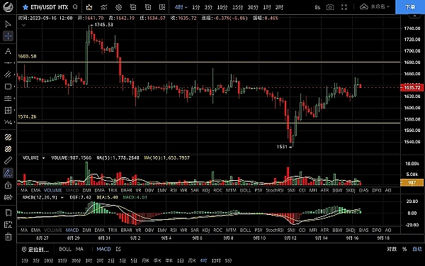Select the 1680.50 horizontal price line
The image size is (425, 266).
coord(209,62)
